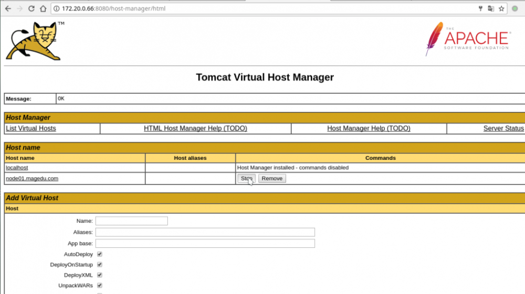Click the Aliases input field
The width and height of the screenshot is (525, 294).
coord(205,232)
